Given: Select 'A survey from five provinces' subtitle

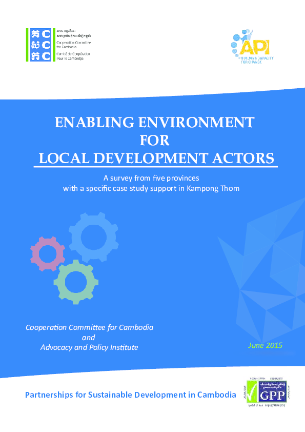Looking at the screenshot, I should [151, 178].
